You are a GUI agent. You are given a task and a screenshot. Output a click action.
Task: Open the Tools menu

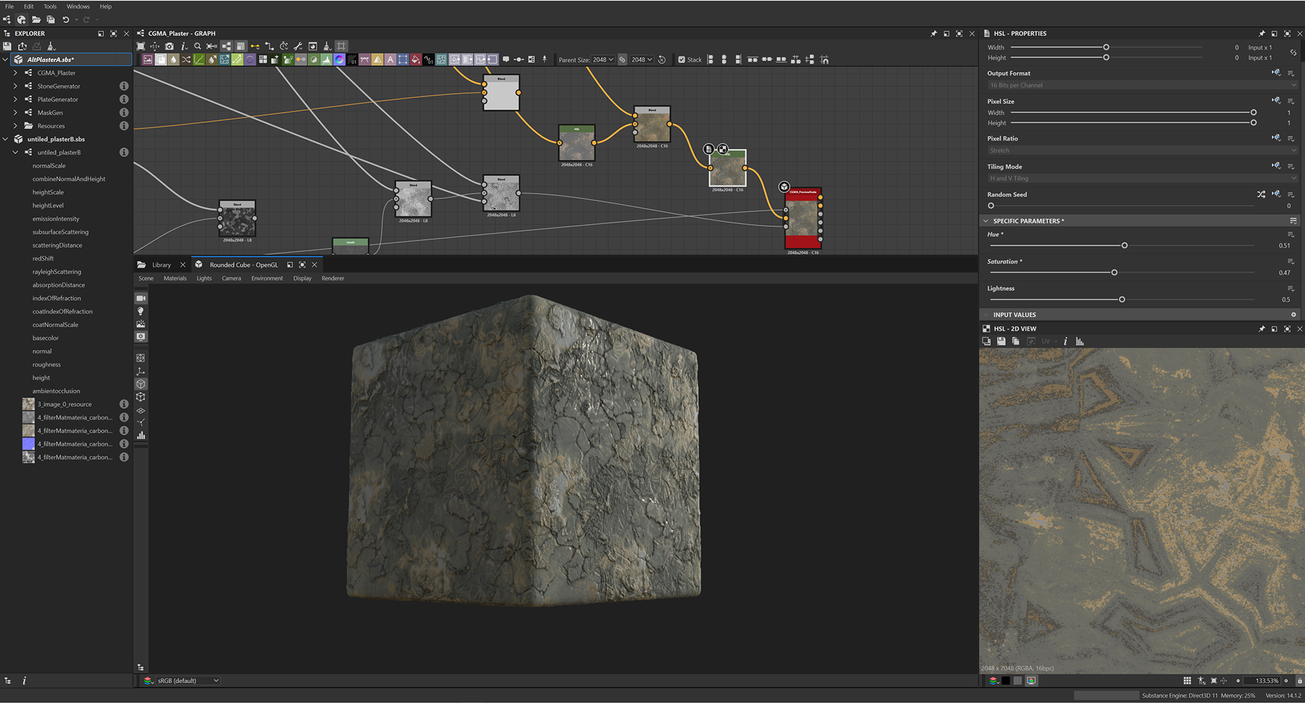(50, 6)
